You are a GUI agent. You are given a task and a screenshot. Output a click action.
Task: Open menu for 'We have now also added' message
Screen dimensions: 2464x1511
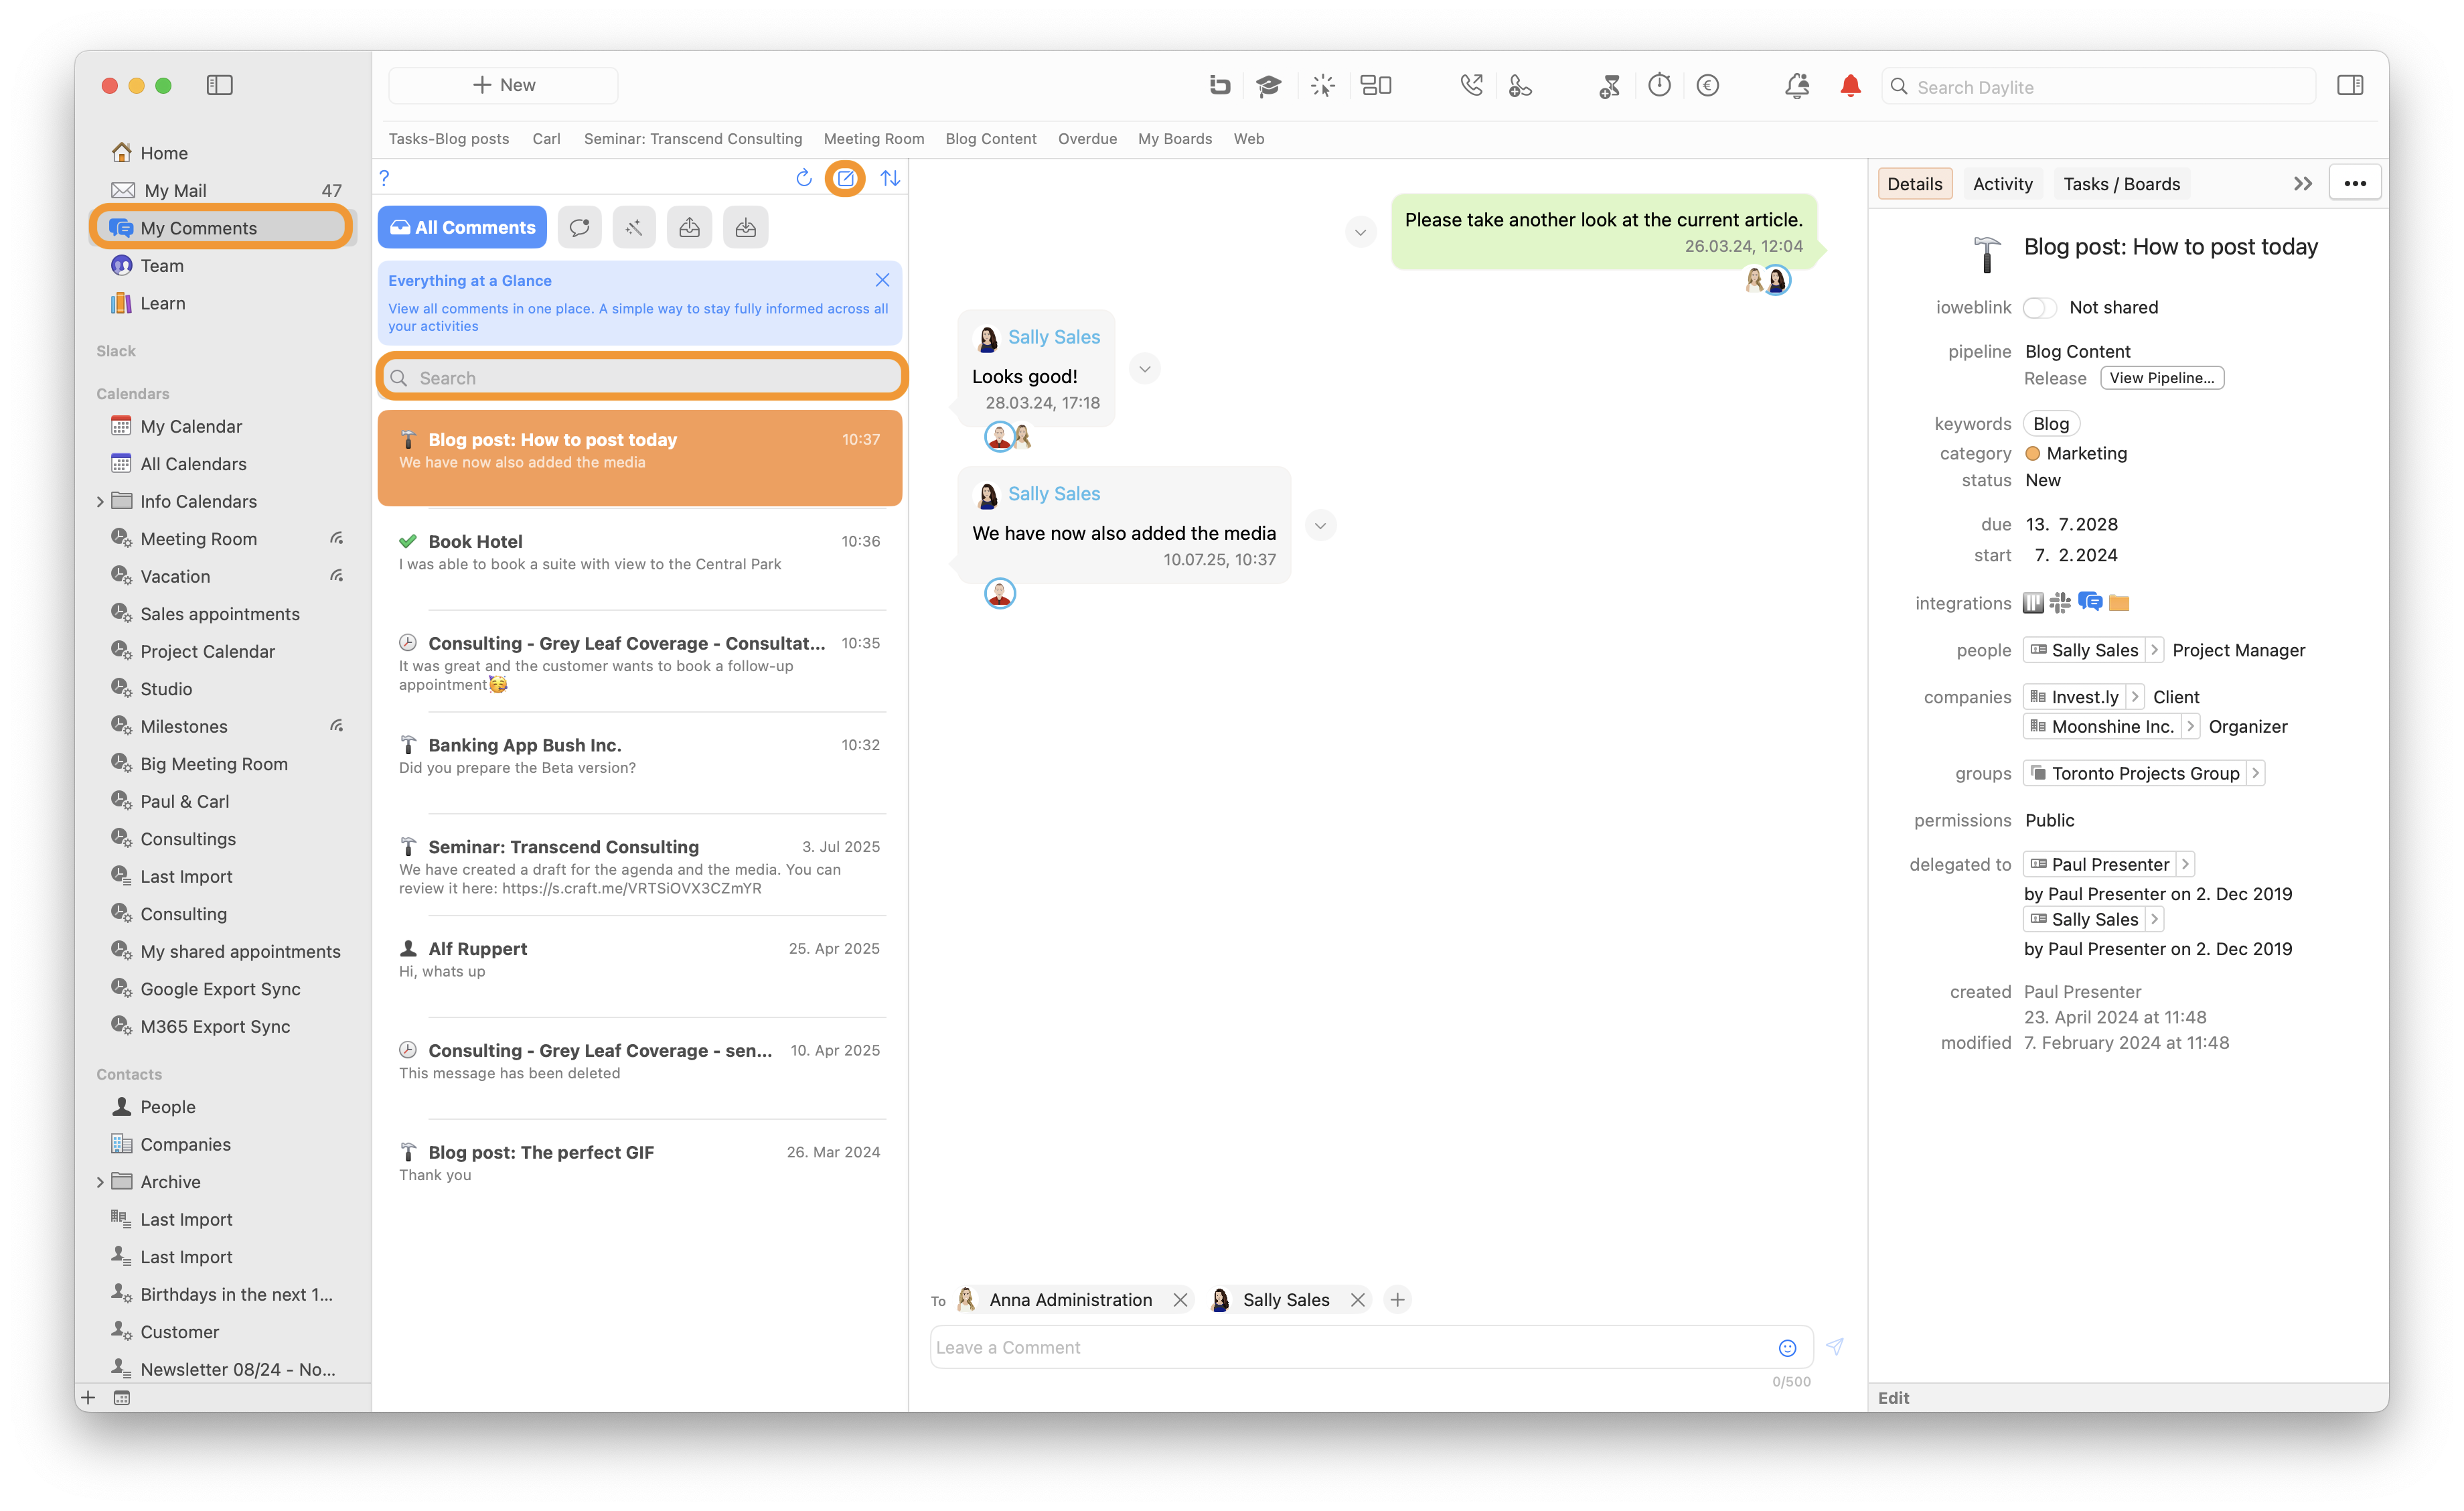[1320, 526]
